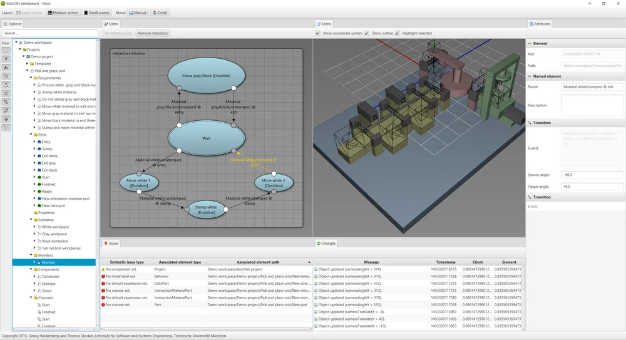This screenshot has width=626, height=340.
Task: Click the Remove transition button
Action: click(153, 33)
